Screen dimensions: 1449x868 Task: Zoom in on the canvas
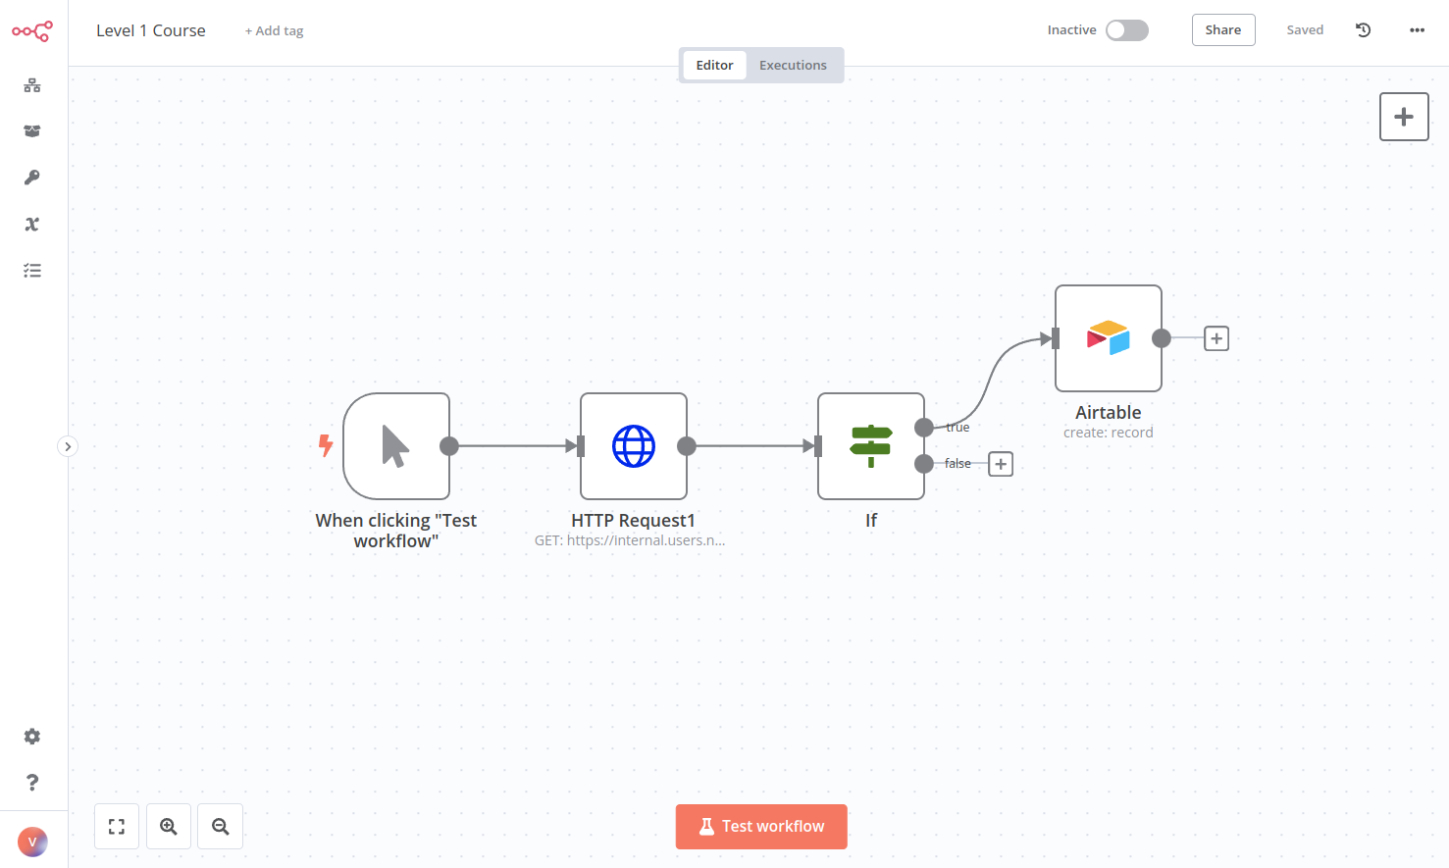168,826
